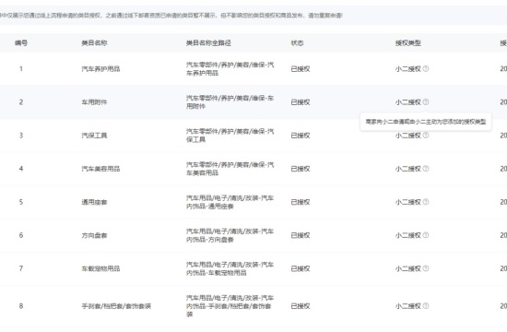Click the 类目名称全路径 column header
Screen dimensions: 507x332
(208, 42)
